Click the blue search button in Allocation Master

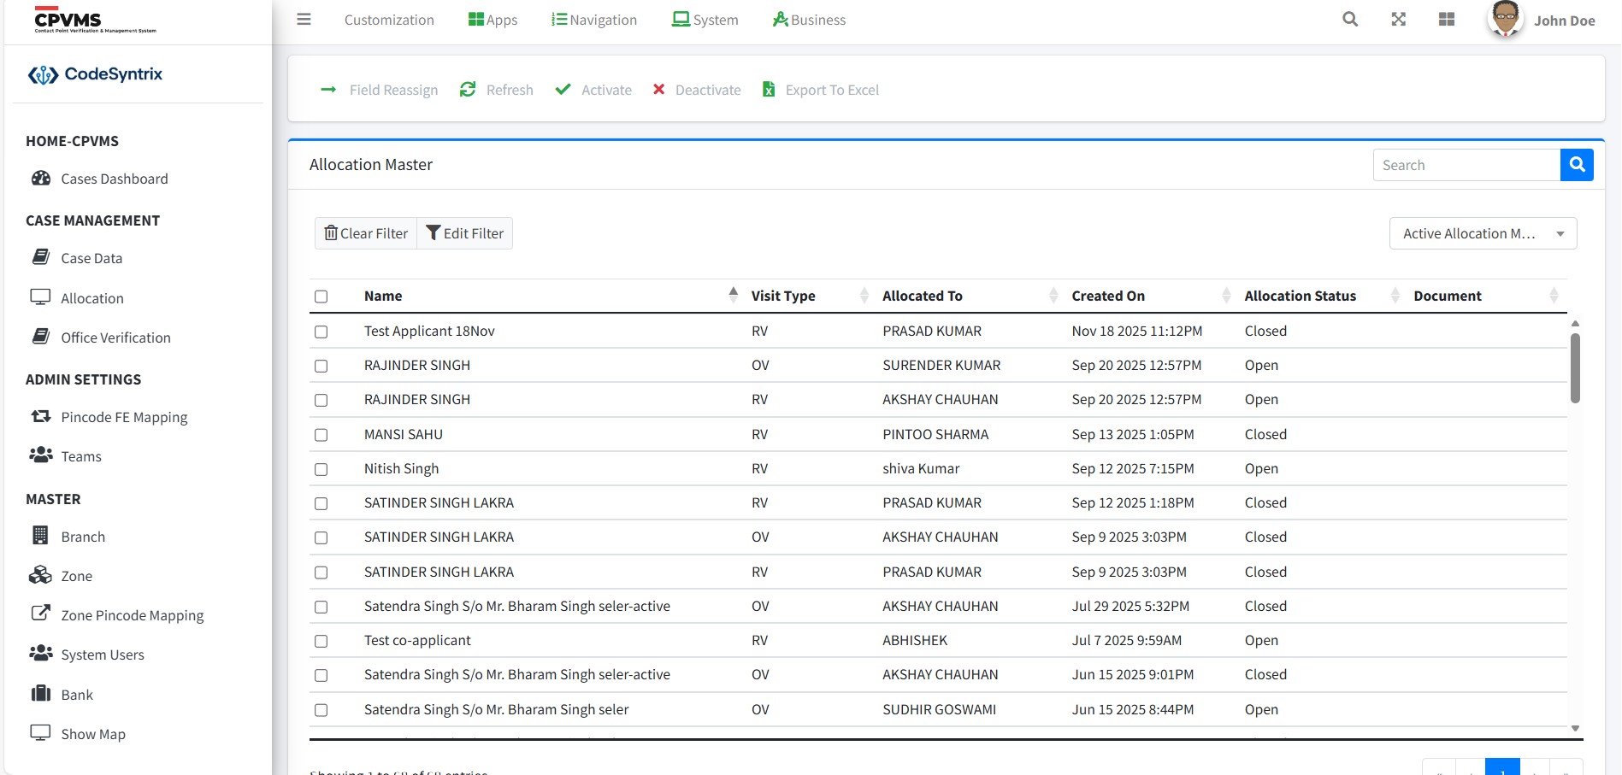tap(1577, 165)
